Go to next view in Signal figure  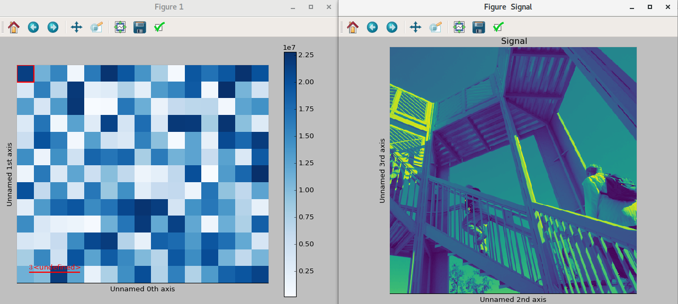[x=392, y=27]
